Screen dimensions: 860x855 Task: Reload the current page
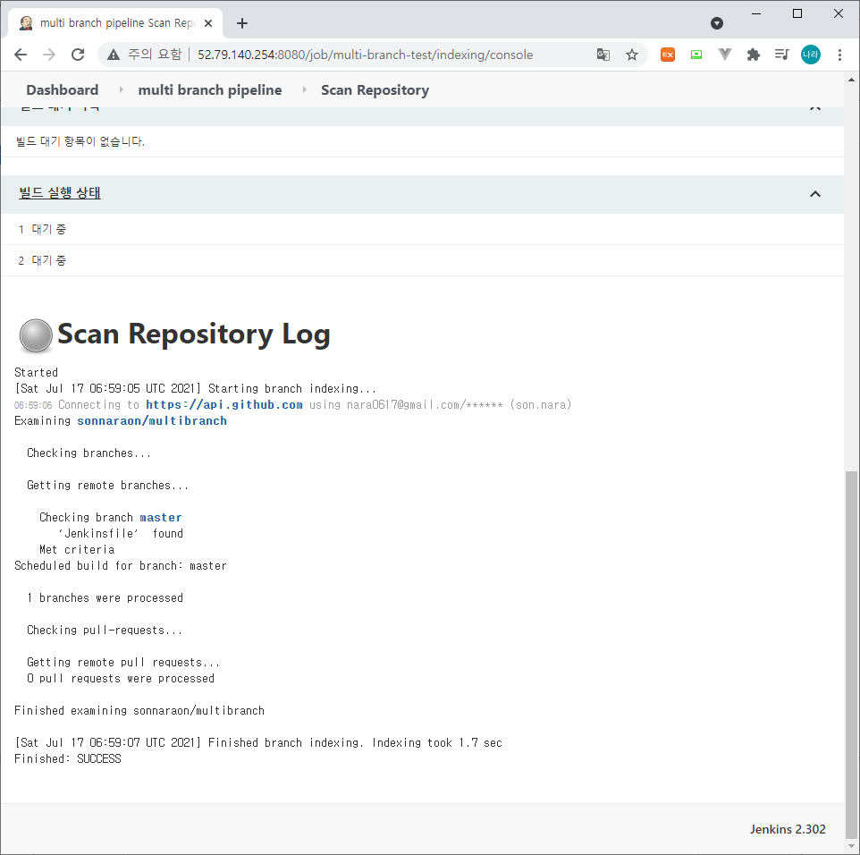tap(78, 55)
